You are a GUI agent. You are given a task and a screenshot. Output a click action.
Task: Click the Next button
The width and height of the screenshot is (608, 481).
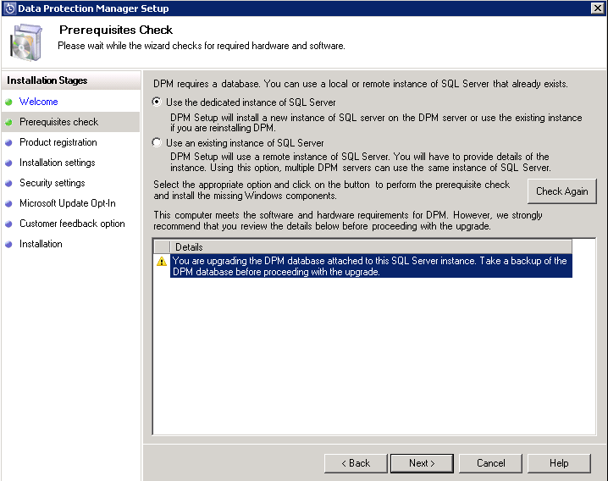pos(422,463)
